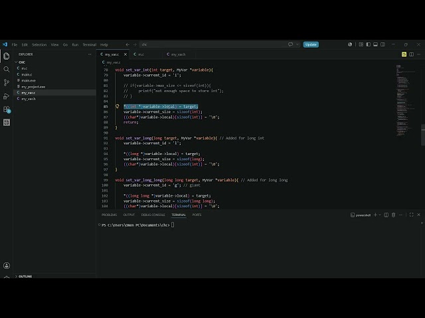Click the lightbulb on line 85
This screenshot has width=425, height=318.
pyautogui.click(x=117, y=106)
